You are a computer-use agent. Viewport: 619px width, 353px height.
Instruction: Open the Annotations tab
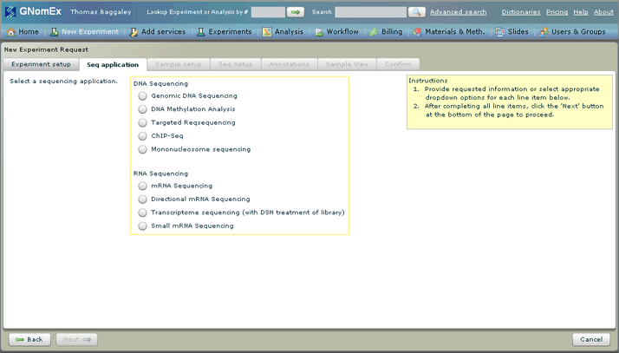(290, 64)
